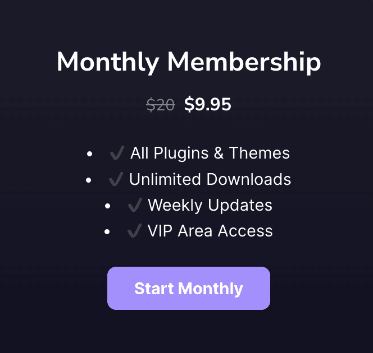
Task: Click bullet dot before Unlimited Downloads
Action: [88, 180]
